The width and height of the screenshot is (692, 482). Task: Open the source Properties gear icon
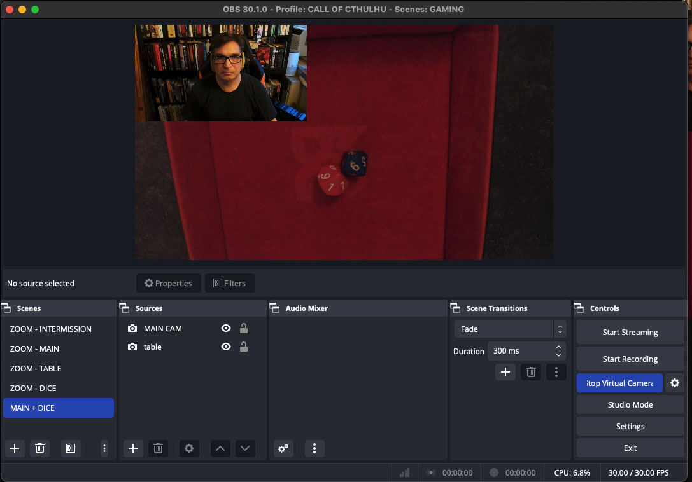click(x=188, y=448)
